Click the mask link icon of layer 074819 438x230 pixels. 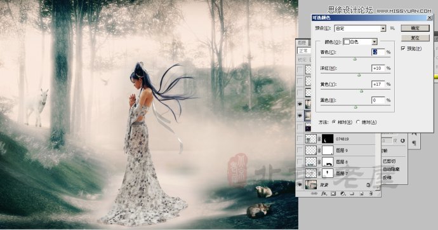click(x=319, y=139)
